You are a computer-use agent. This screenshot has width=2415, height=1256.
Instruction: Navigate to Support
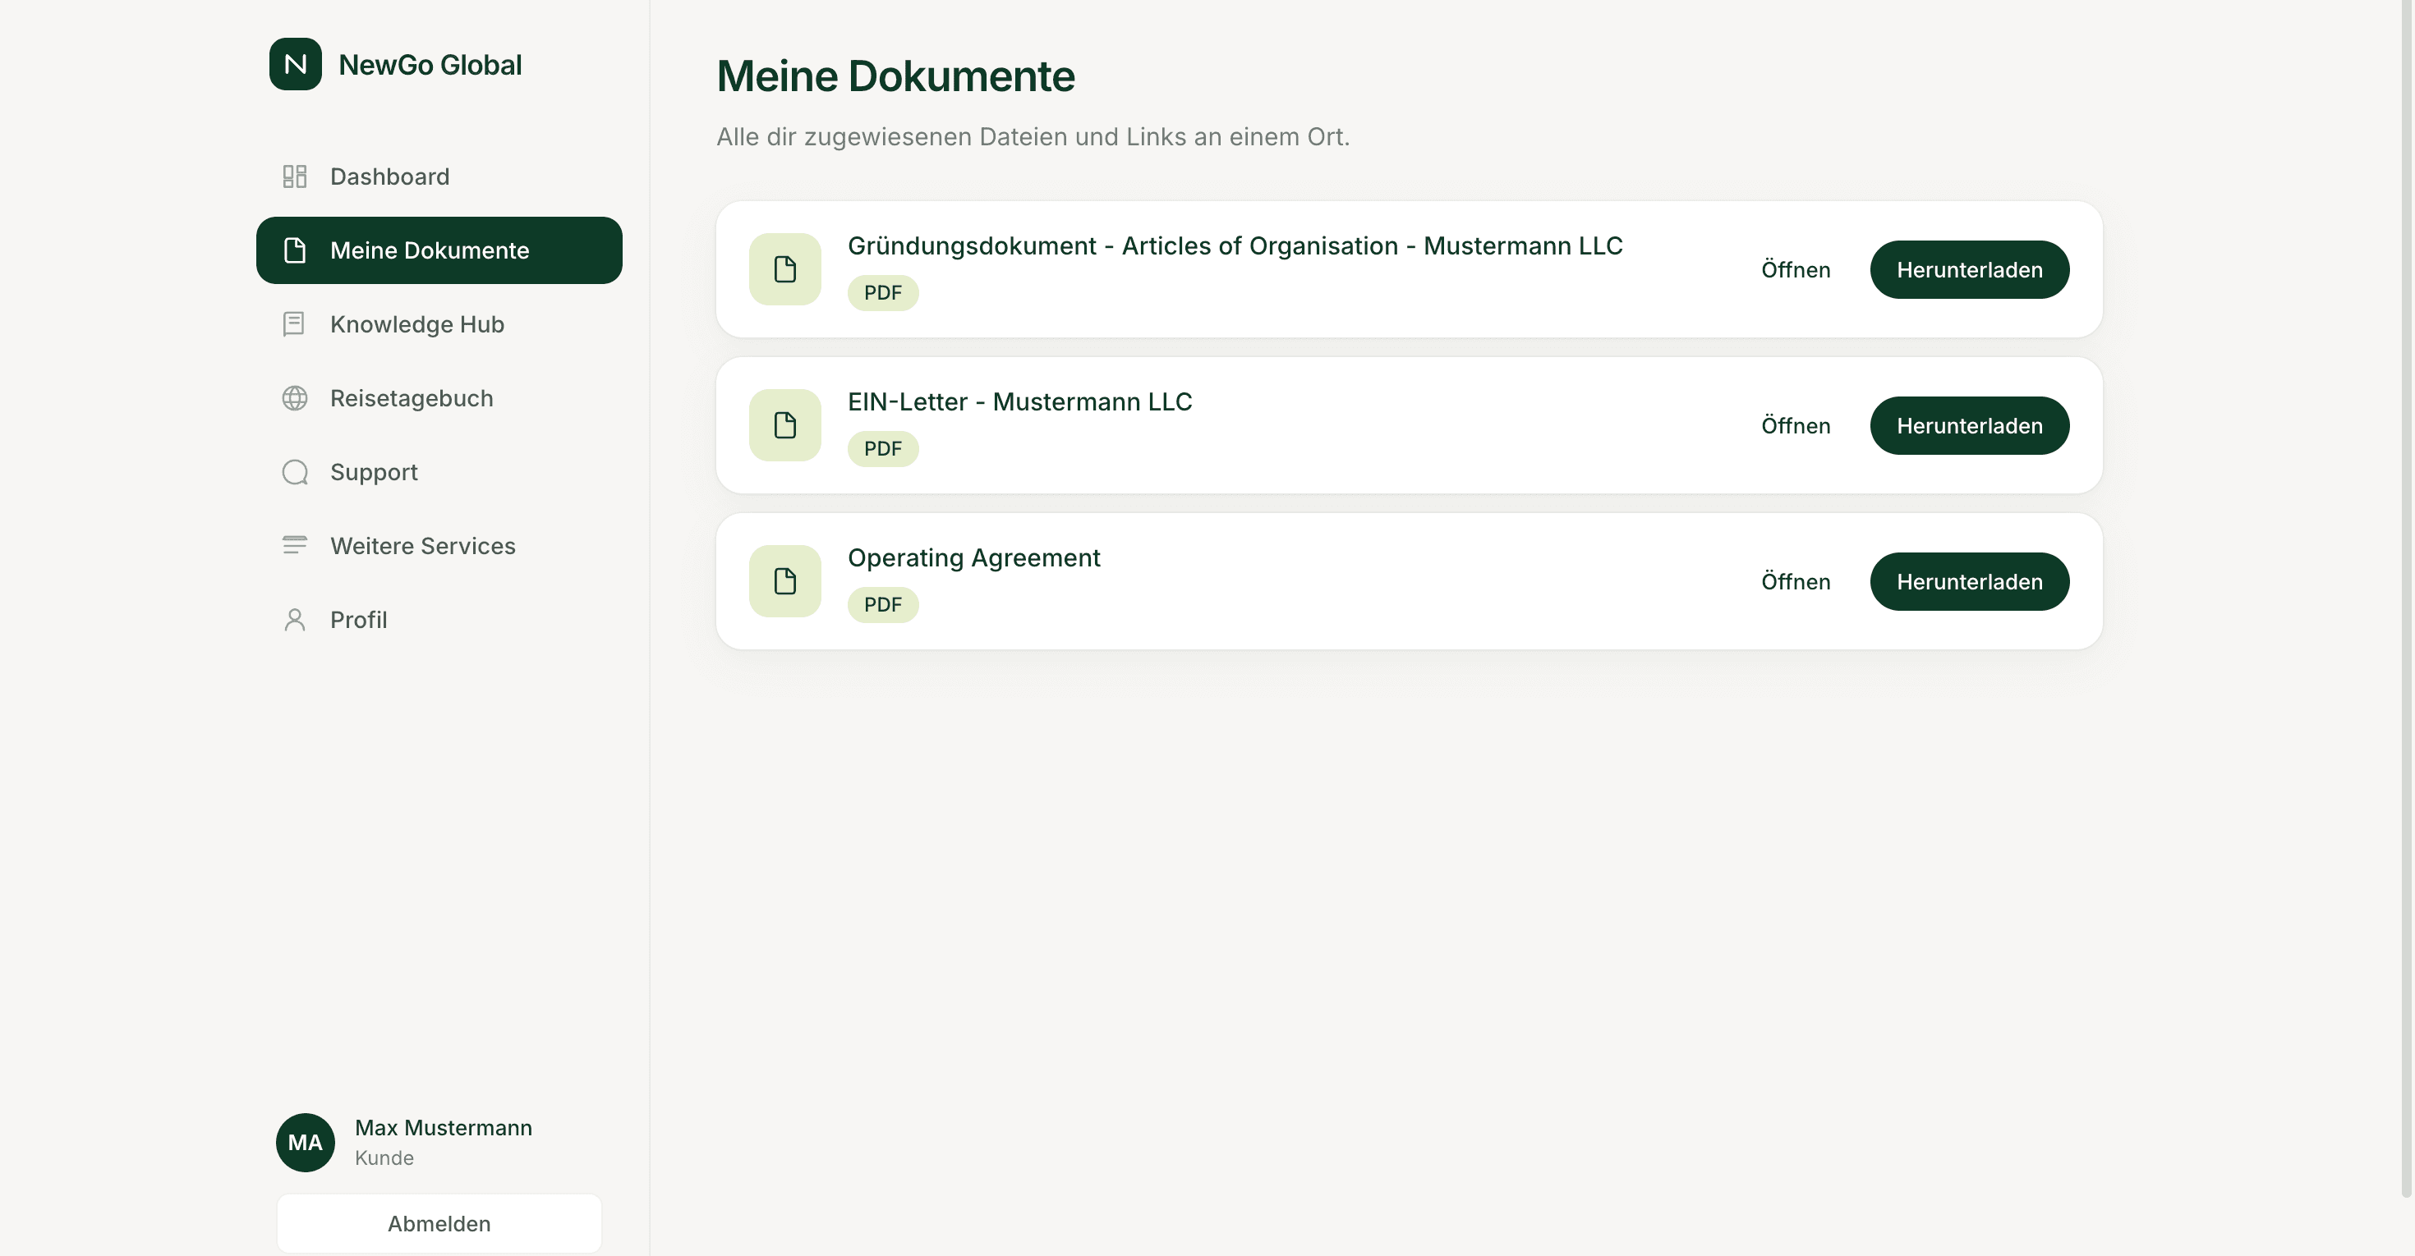pyautogui.click(x=439, y=472)
